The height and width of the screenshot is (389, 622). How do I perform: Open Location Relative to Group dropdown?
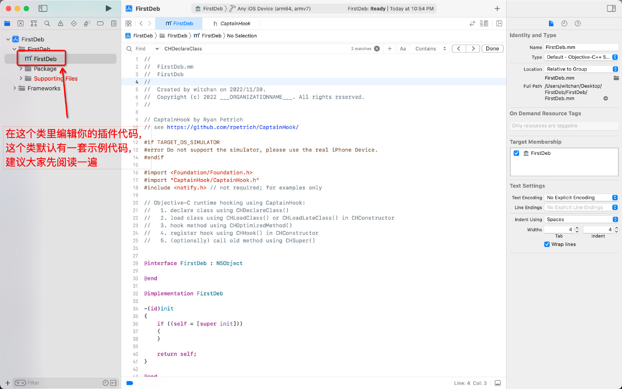581,69
